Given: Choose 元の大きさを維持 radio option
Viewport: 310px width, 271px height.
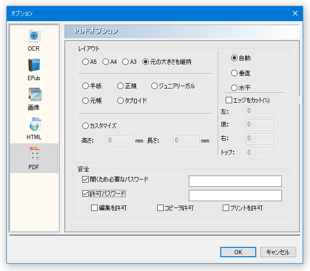Looking at the screenshot, I should (x=145, y=62).
